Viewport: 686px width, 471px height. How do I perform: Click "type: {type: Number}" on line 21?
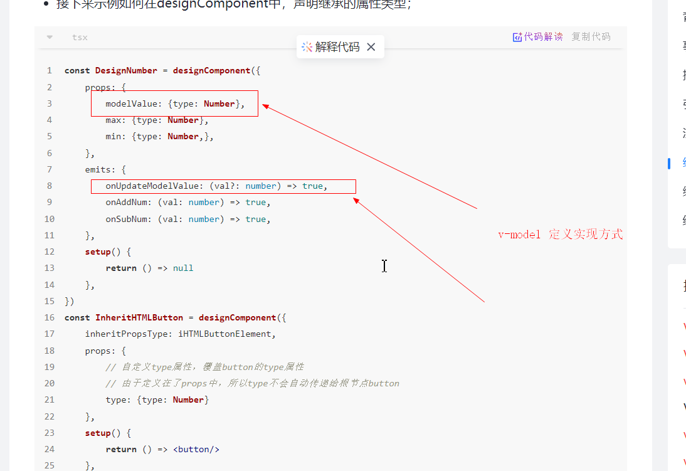157,400
